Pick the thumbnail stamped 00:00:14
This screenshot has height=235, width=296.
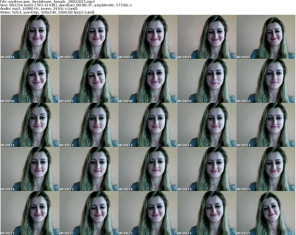(207, 125)
